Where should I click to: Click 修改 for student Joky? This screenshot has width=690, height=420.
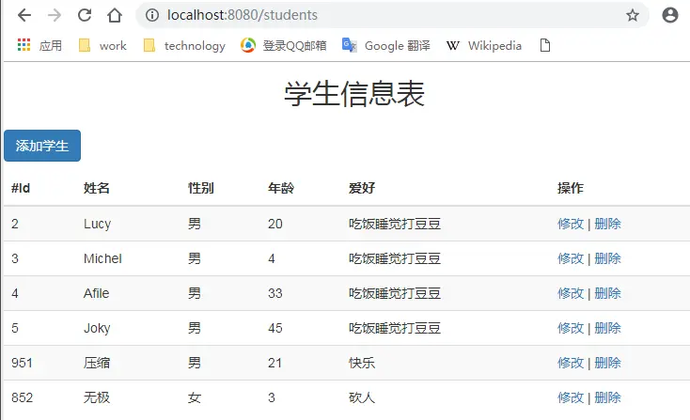pos(571,328)
